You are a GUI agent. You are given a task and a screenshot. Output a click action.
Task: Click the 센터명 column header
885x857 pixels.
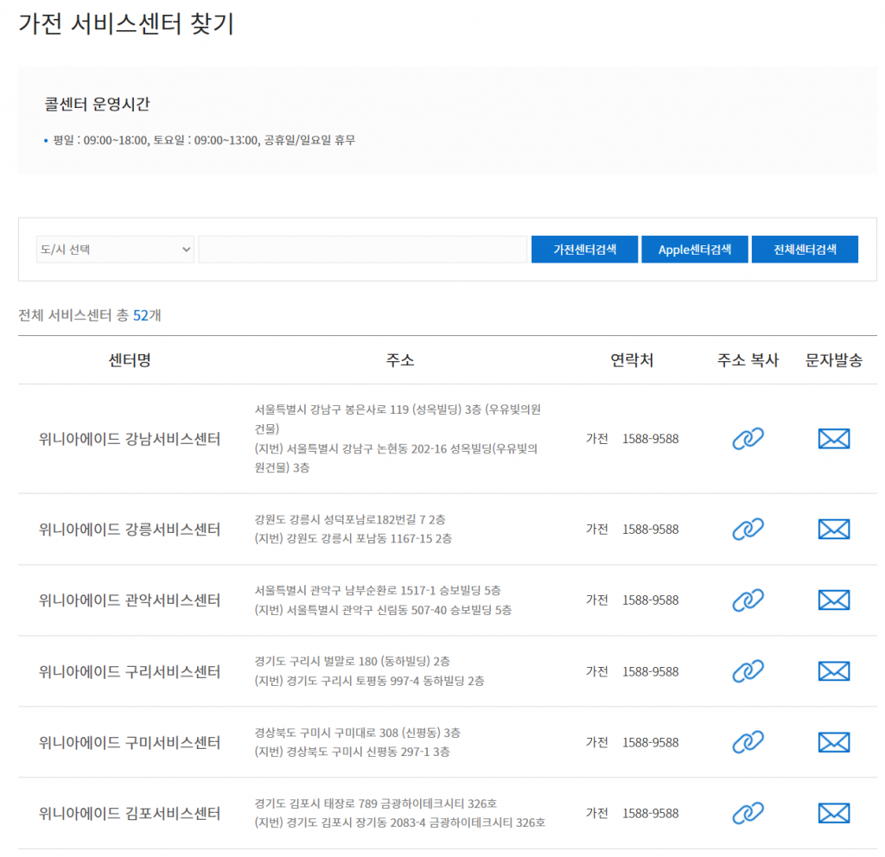(x=129, y=360)
